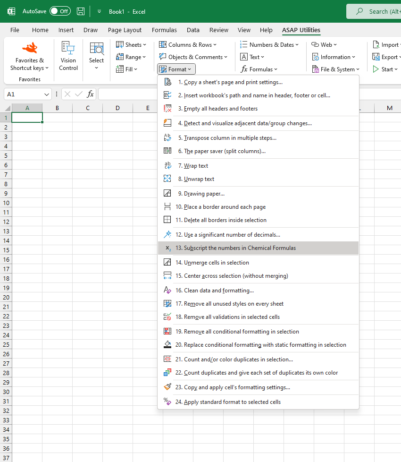Click Remove all validations icon
This screenshot has height=462, width=401.
tap(167, 317)
